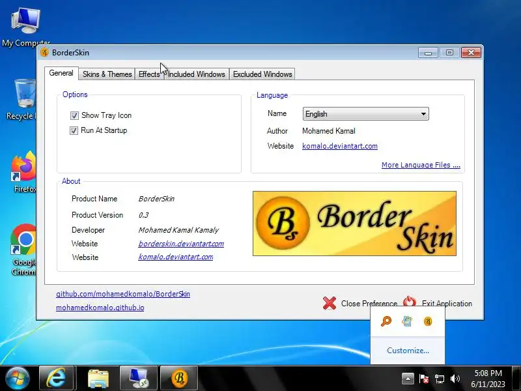Close the BorderSkin window
The image size is (521, 391).
471,53
